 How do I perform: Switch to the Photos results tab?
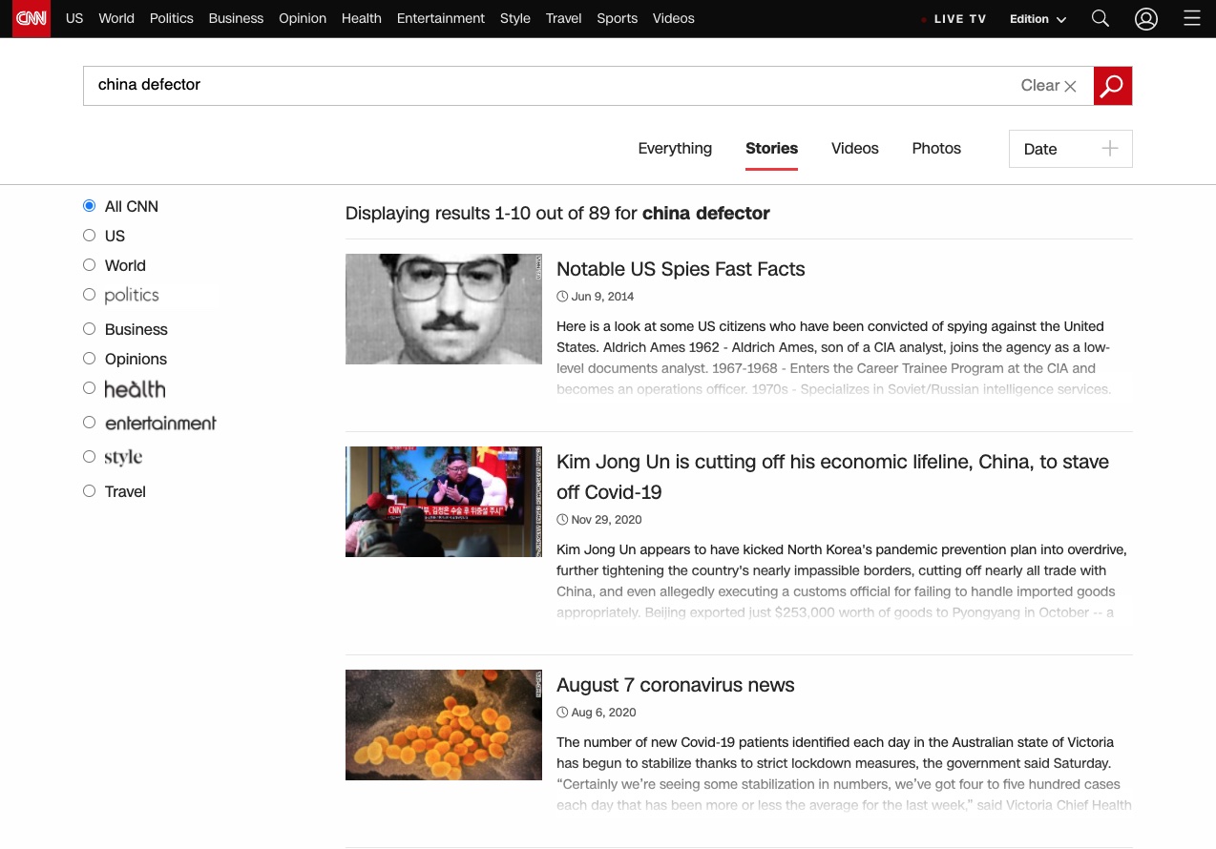pos(935,149)
